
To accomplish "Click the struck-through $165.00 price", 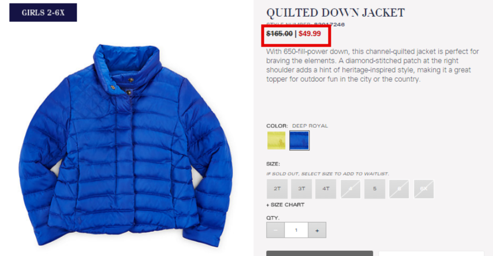I will 279,33.
